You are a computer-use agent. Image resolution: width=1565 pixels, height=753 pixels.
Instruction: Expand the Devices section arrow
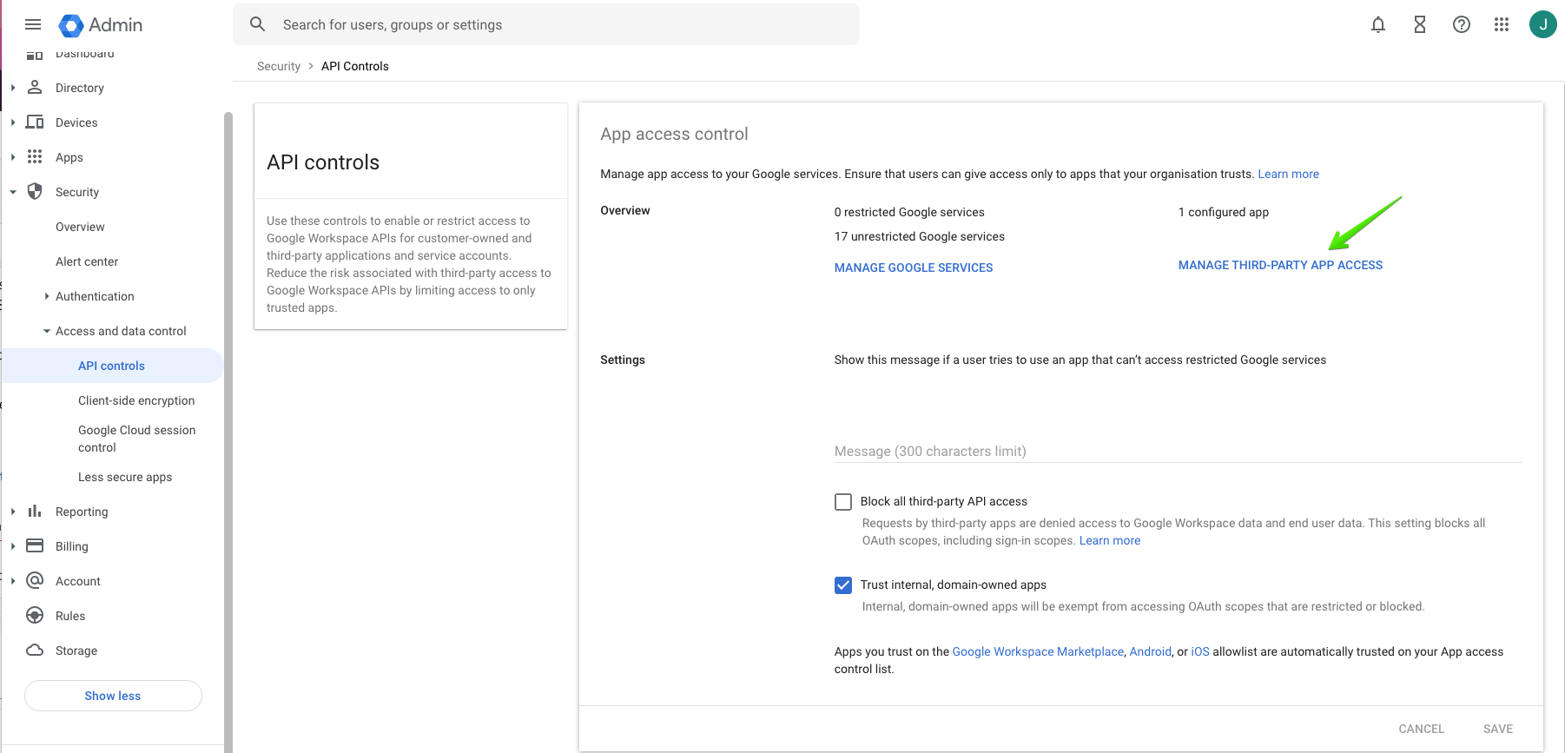tap(13, 122)
